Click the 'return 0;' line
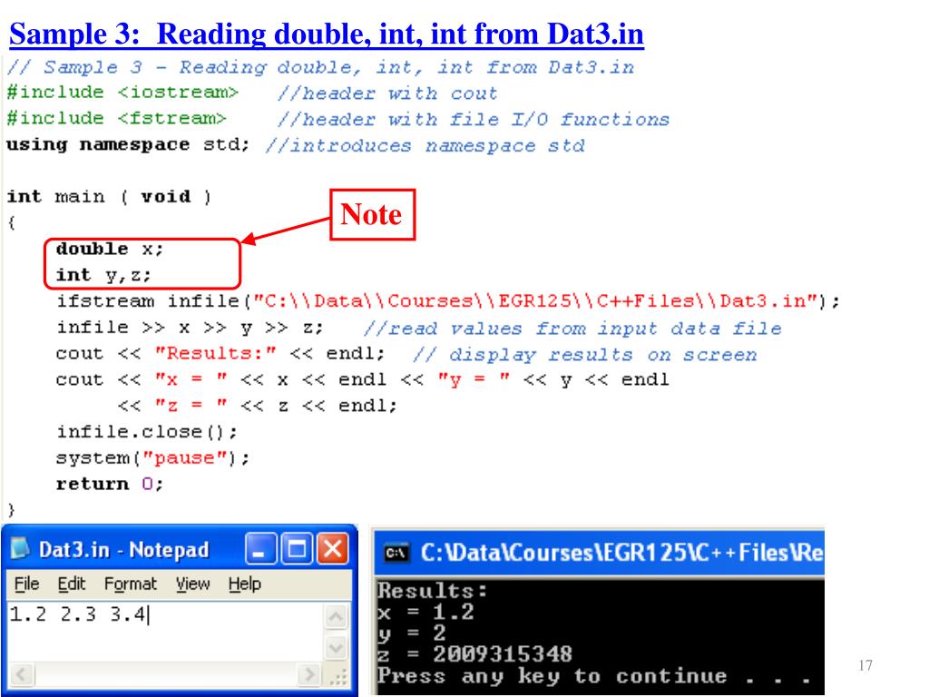This screenshot has height=697, width=929. click(110, 485)
